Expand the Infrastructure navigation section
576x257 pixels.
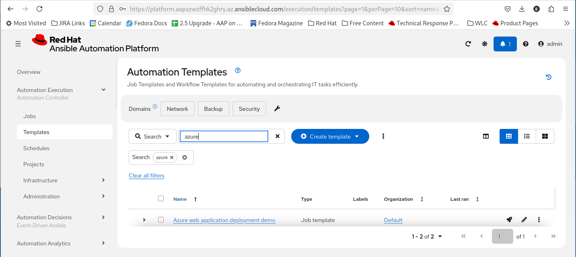pos(103,180)
